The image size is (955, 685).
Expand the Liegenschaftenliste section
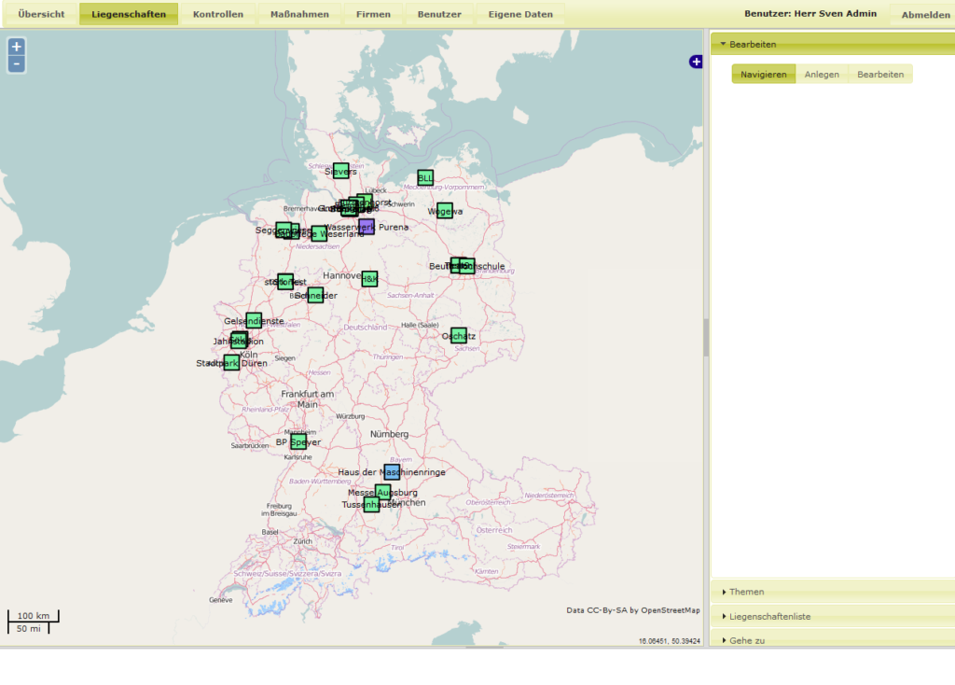coord(769,617)
